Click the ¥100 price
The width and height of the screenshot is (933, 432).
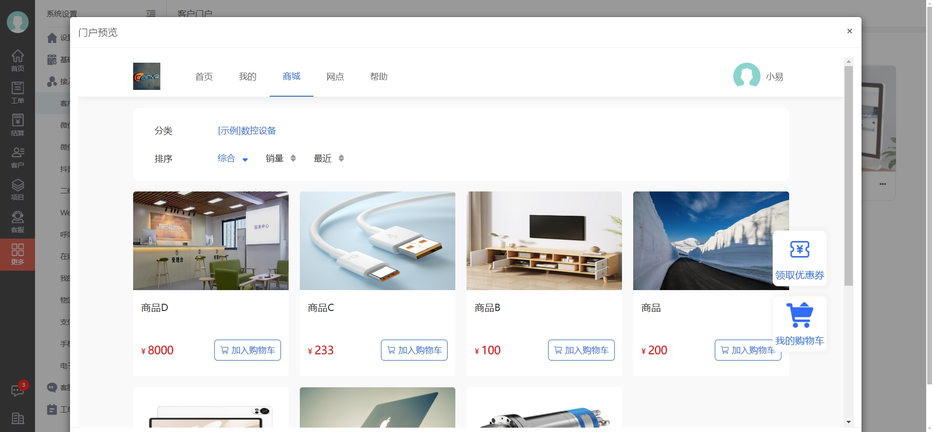point(487,350)
